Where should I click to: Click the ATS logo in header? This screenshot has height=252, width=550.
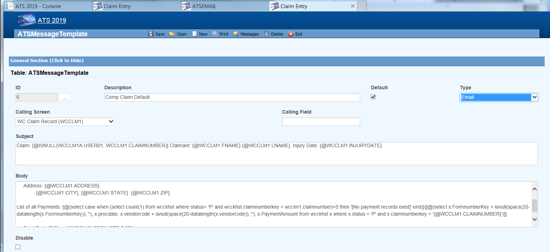[27, 20]
